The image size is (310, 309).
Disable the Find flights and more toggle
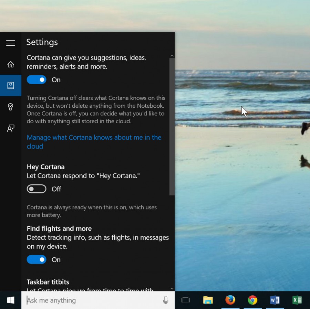(x=36, y=259)
